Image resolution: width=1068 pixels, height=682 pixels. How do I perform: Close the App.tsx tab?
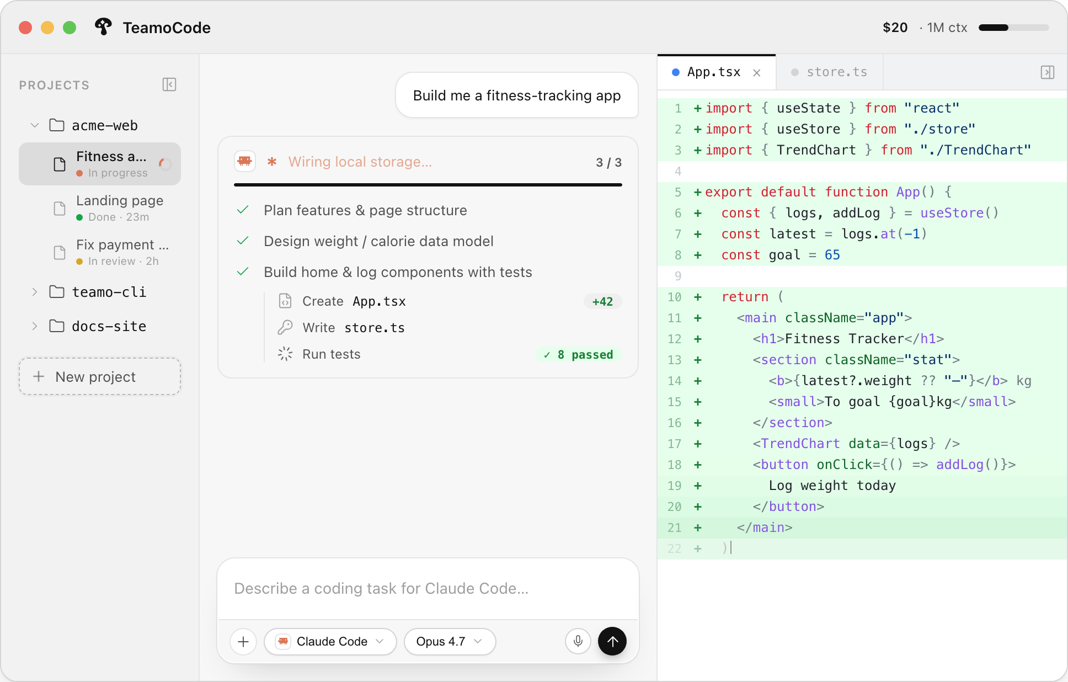tap(757, 73)
